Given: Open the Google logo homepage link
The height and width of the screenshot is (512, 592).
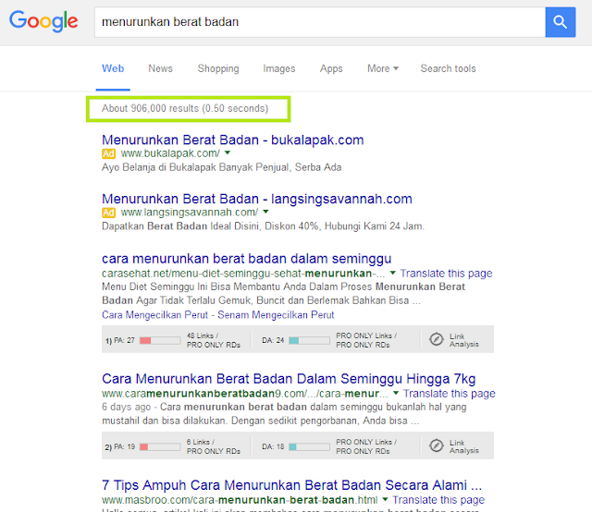Looking at the screenshot, I should 43,21.
